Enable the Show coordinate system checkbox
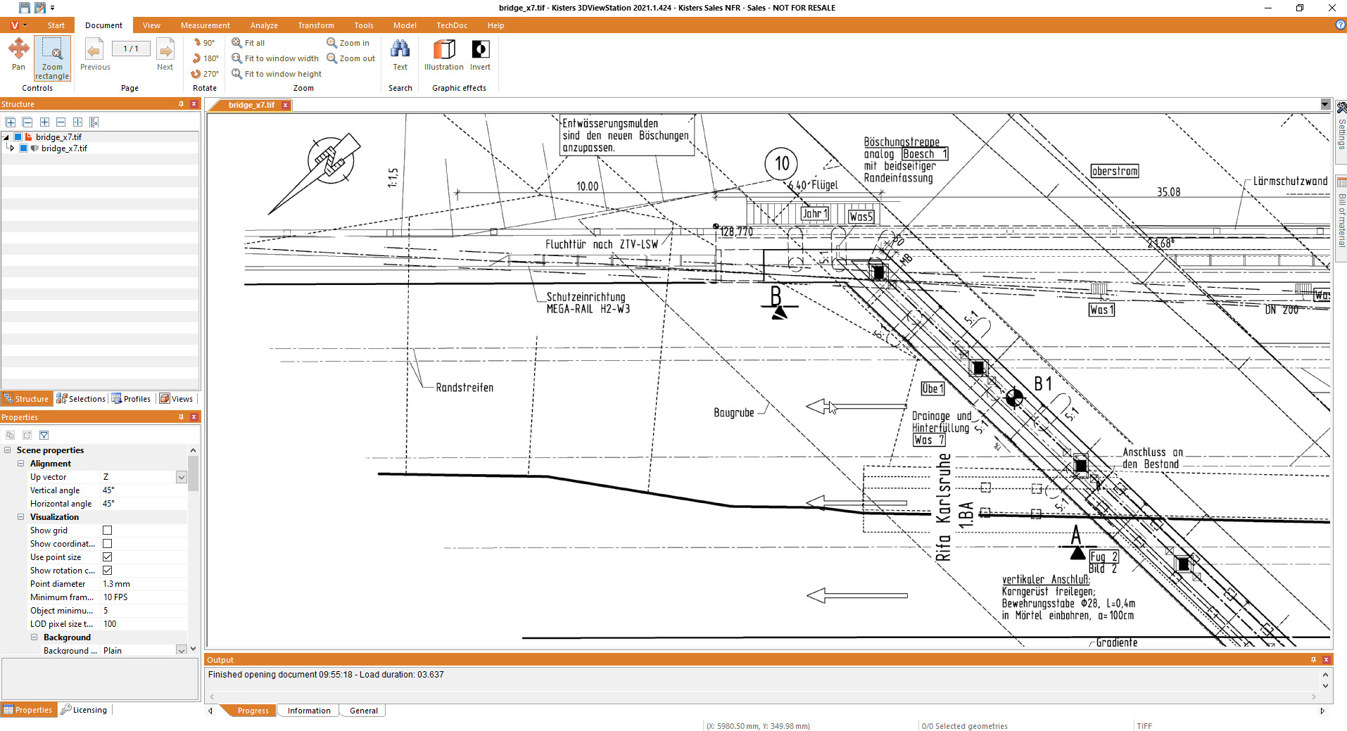The height and width of the screenshot is (731, 1347). pos(108,544)
